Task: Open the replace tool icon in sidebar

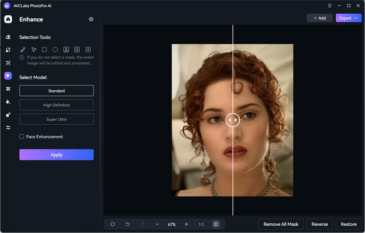Action: tap(8, 50)
